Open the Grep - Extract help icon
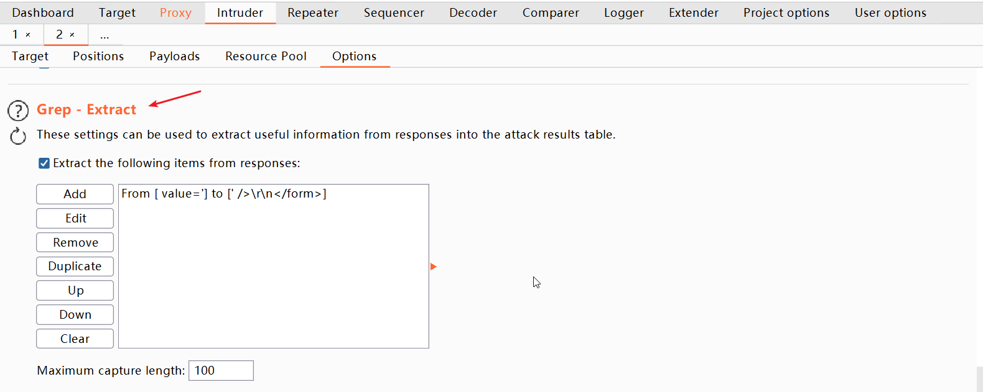Image resolution: width=983 pixels, height=392 pixels. click(18, 111)
